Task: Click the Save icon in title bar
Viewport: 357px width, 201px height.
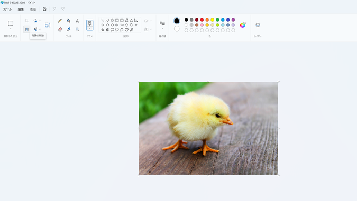Action: click(x=44, y=9)
